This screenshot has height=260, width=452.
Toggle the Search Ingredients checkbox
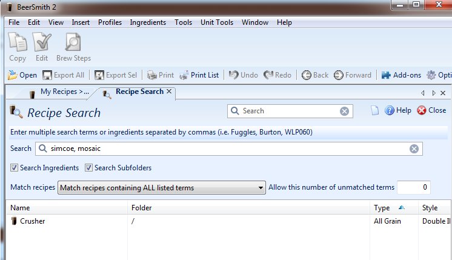click(x=14, y=167)
